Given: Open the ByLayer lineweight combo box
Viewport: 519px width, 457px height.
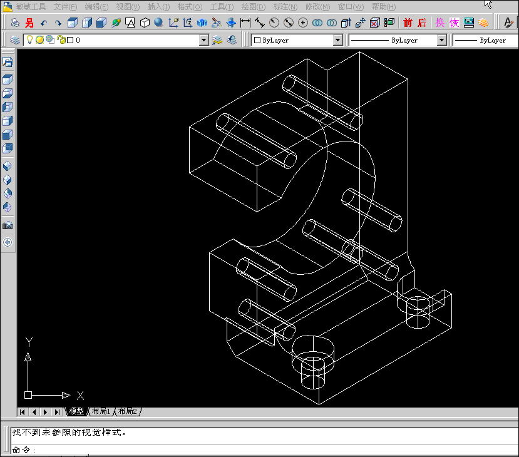Looking at the screenshot, I should click(486, 40).
